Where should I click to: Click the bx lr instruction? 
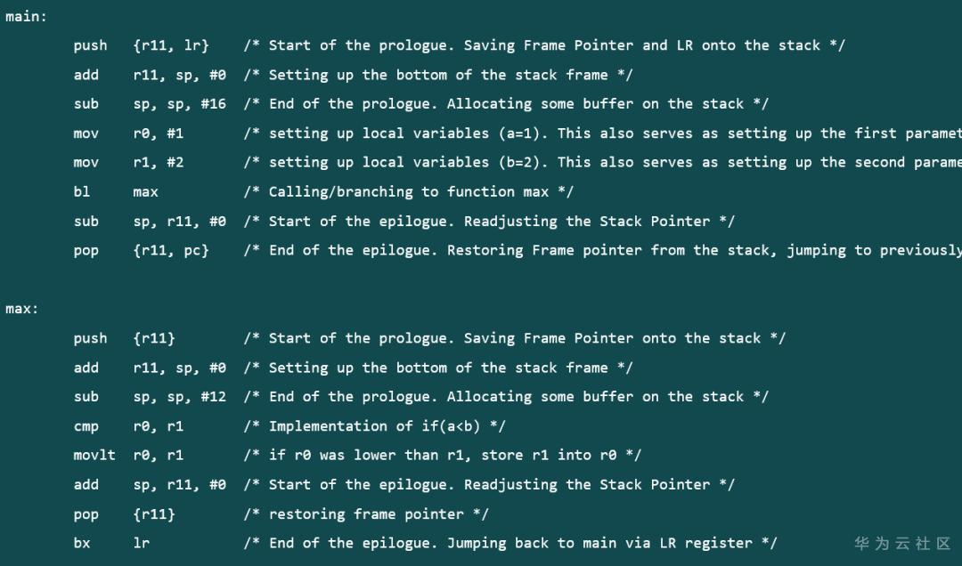tap(111, 543)
